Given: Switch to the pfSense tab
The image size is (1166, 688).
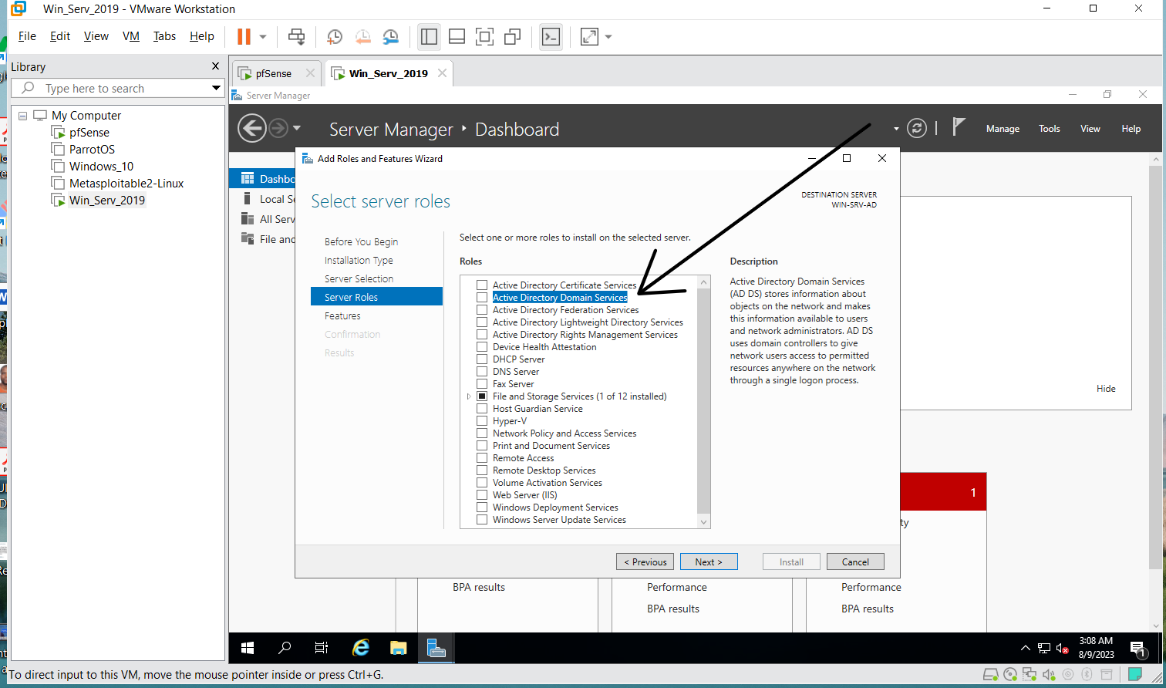Looking at the screenshot, I should 276,73.
